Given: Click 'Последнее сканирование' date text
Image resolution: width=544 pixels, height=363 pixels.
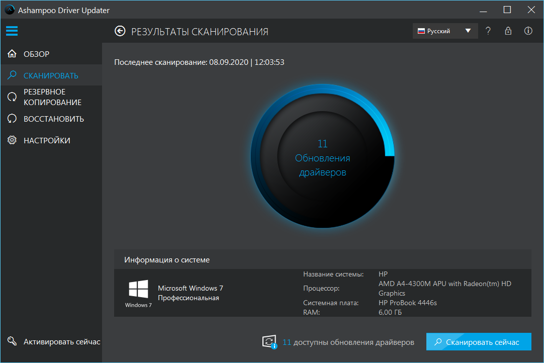Looking at the screenshot, I should coord(199,62).
